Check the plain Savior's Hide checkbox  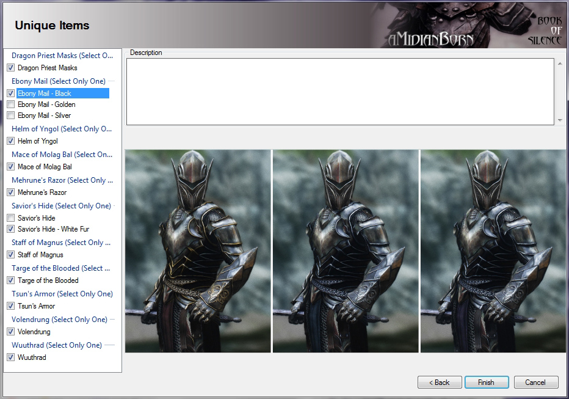pos(11,218)
